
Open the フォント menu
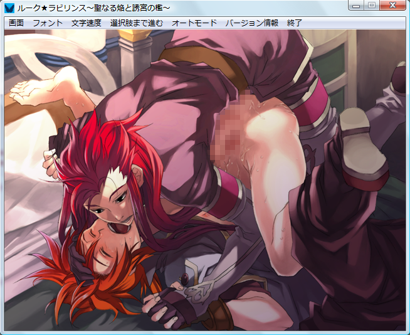coord(48,23)
